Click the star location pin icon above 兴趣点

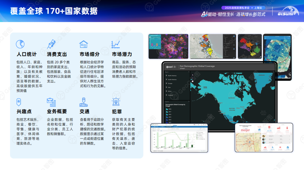19,102
